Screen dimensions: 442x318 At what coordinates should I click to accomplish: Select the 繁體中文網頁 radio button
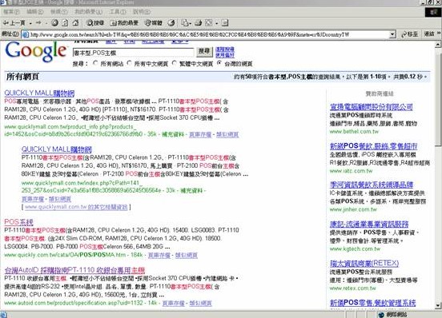[x=175, y=64]
